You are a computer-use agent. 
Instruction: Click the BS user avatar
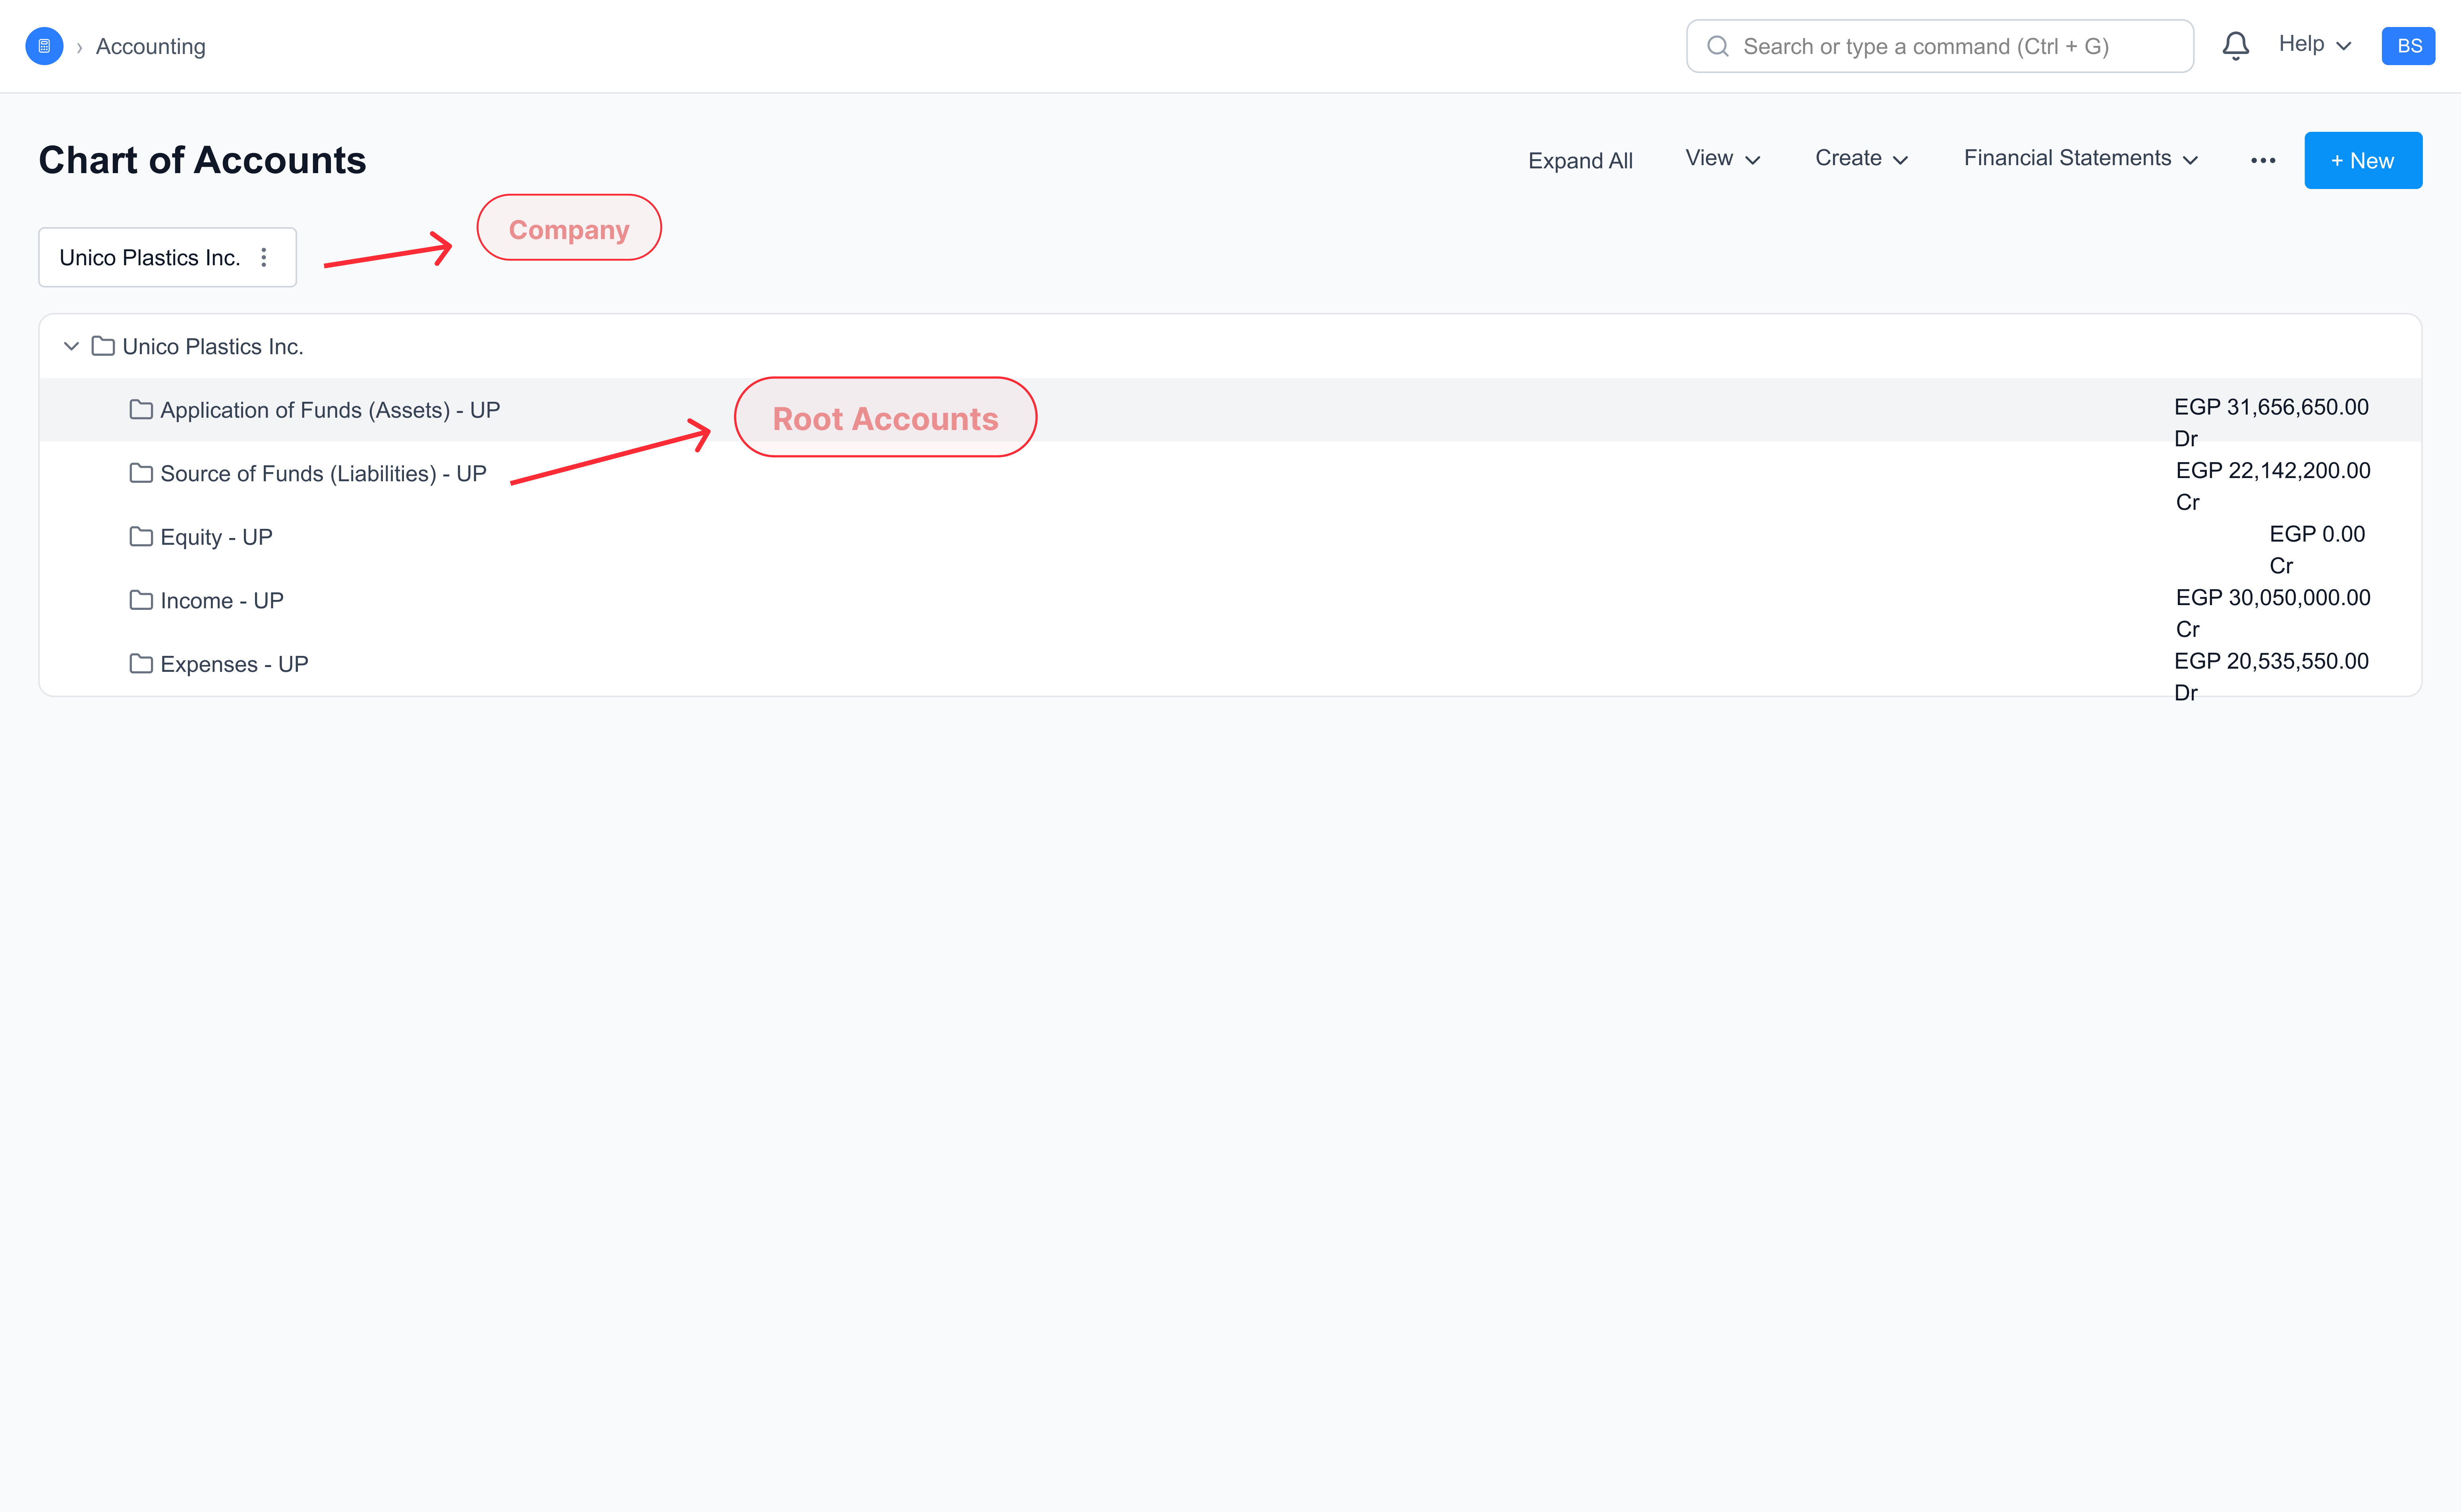coord(2408,46)
